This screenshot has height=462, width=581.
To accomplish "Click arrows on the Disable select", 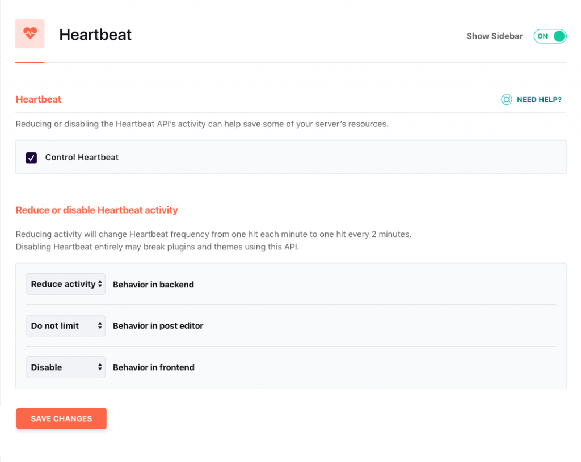I will coord(100,367).
